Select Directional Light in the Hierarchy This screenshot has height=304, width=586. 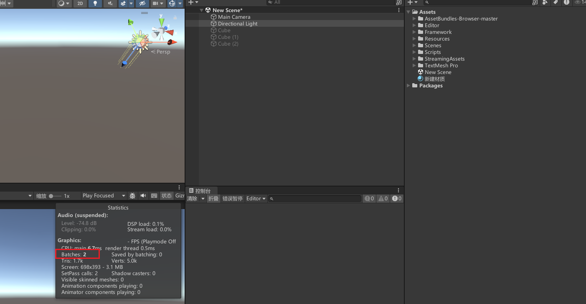(237, 24)
